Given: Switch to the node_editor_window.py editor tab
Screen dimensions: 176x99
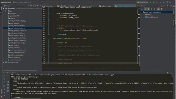Looking at the screenshot, I should [67, 6].
